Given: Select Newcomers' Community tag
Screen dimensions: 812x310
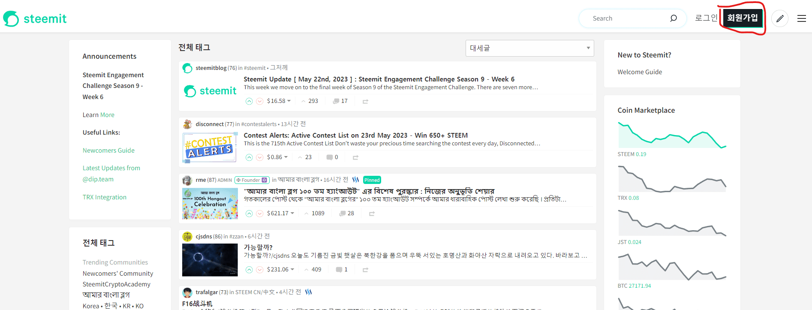Looking at the screenshot, I should pyautogui.click(x=118, y=274).
